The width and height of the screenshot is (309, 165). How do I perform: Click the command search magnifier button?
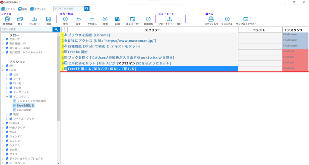pos(56,29)
